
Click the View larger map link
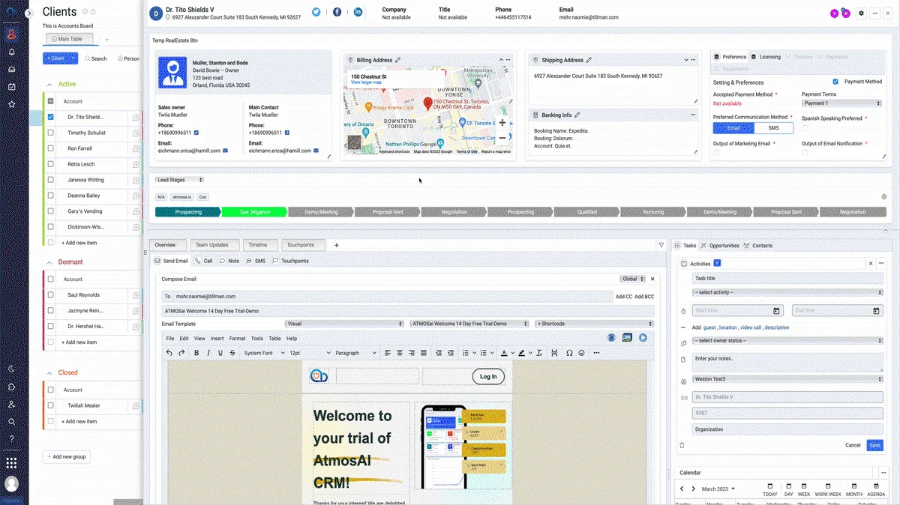[367, 82]
